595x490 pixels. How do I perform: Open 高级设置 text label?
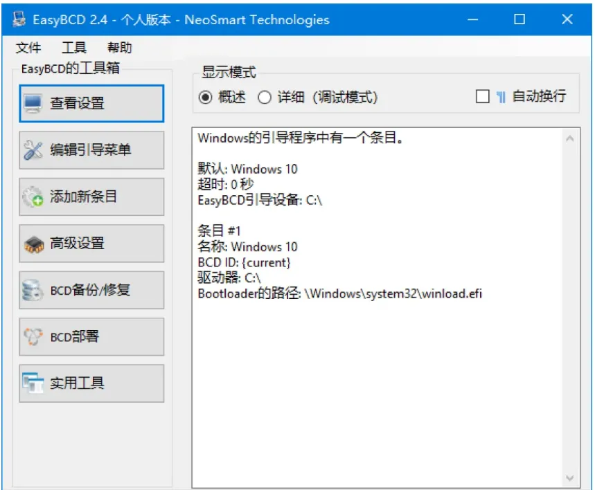(77, 244)
